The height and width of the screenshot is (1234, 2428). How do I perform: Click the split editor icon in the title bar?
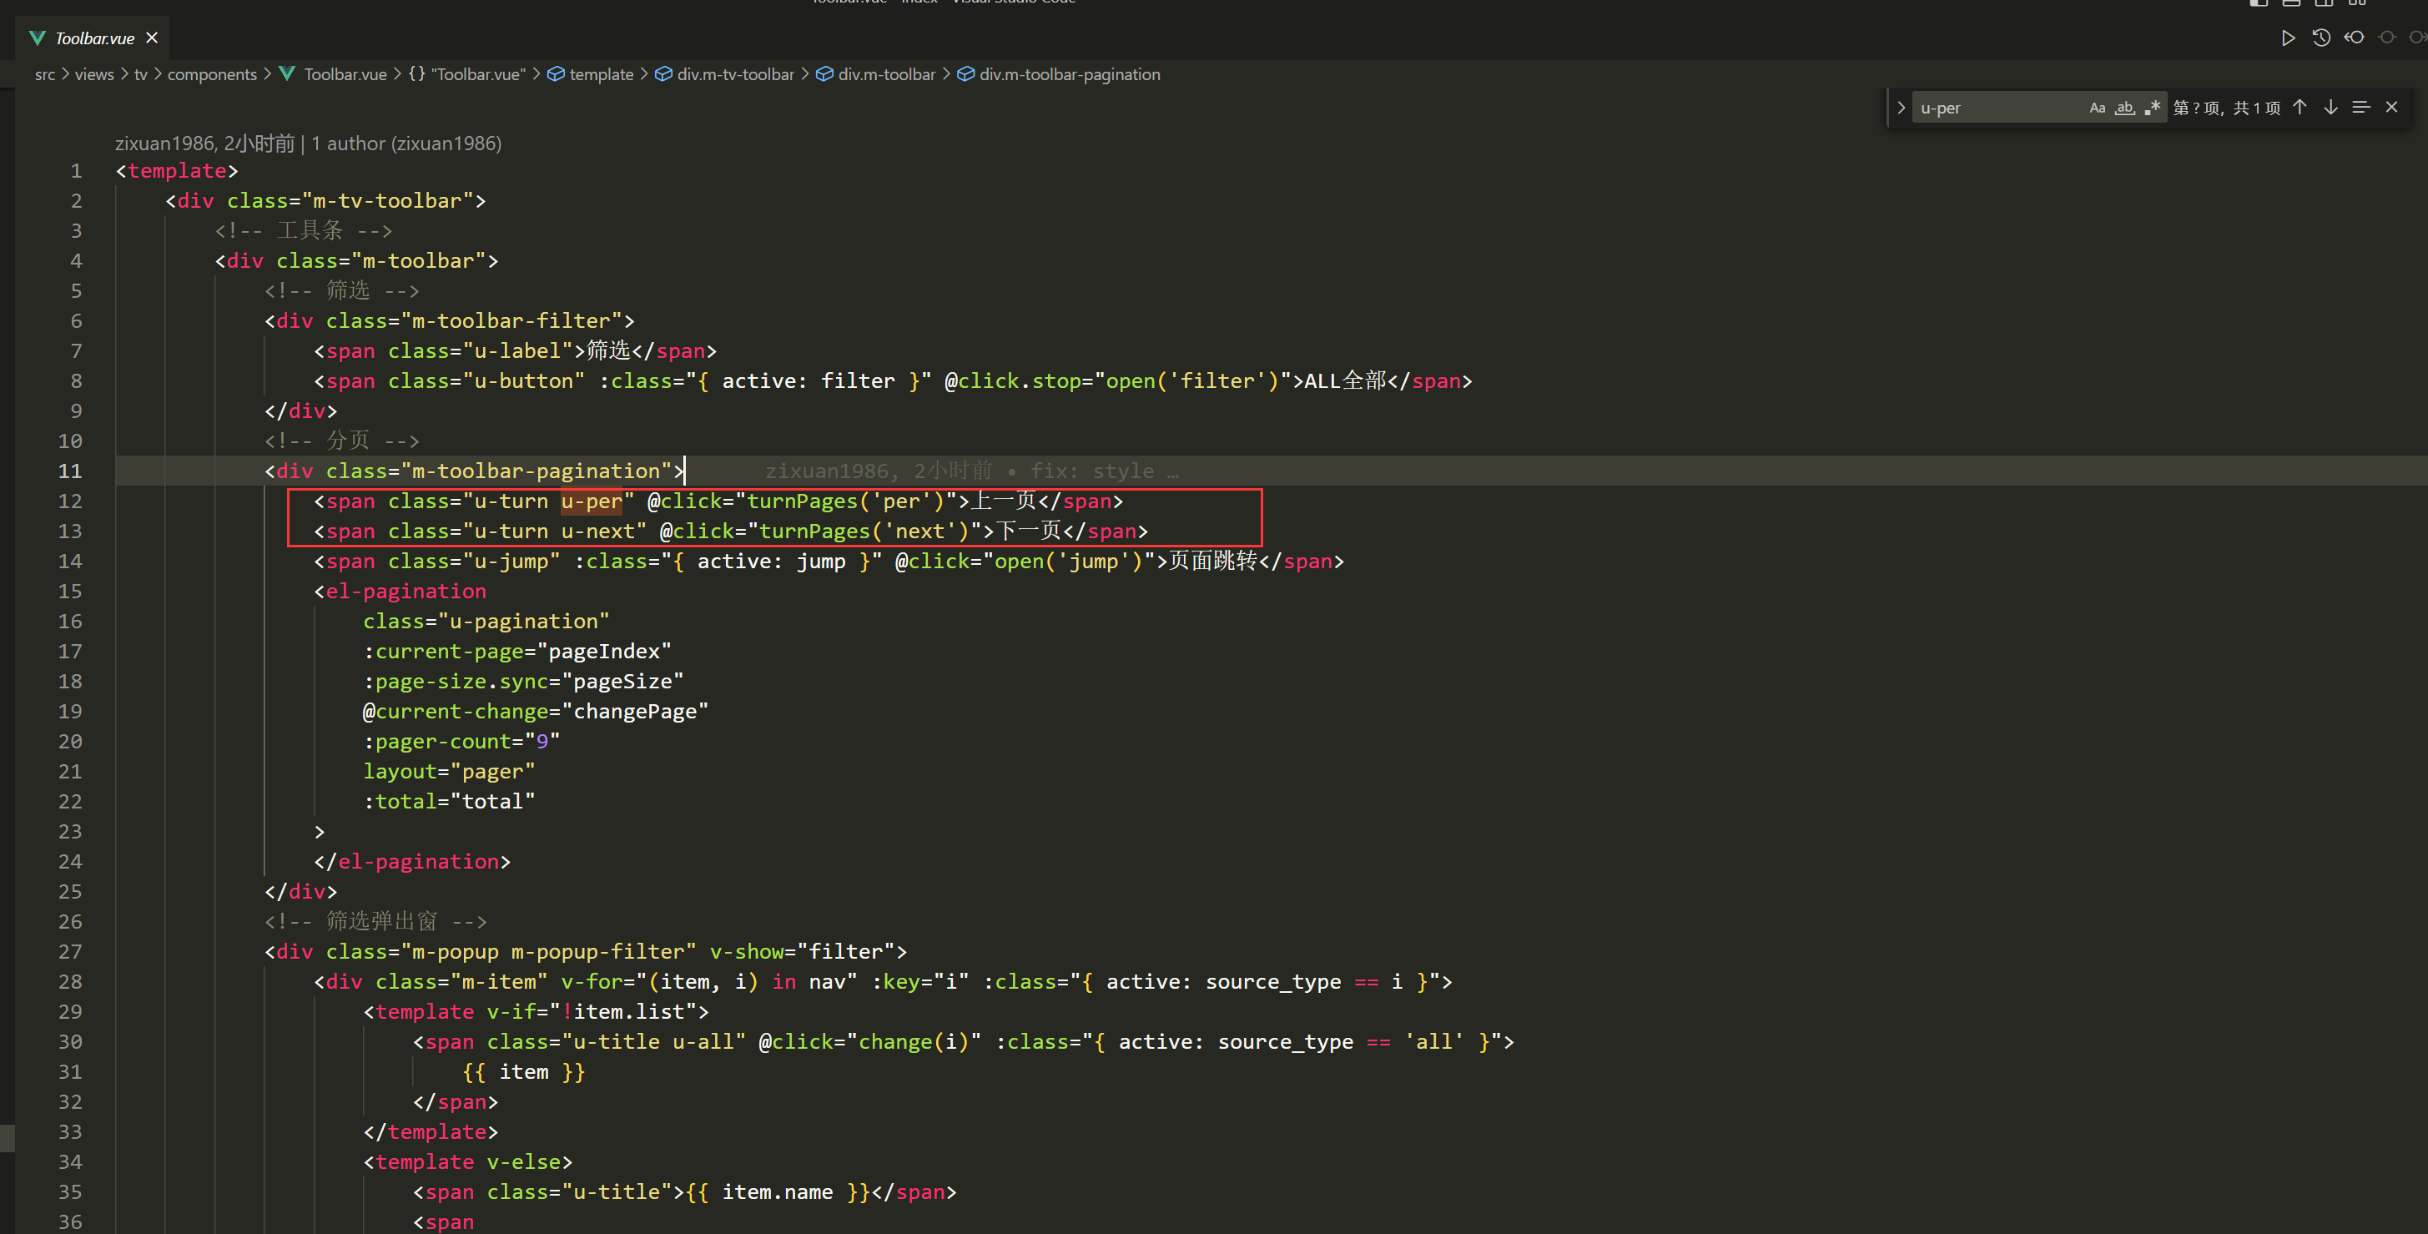pyautogui.click(x=2324, y=4)
